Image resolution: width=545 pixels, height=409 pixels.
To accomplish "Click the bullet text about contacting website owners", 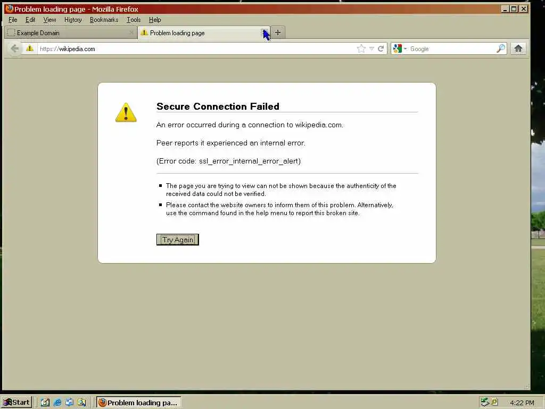I will tap(279, 209).
